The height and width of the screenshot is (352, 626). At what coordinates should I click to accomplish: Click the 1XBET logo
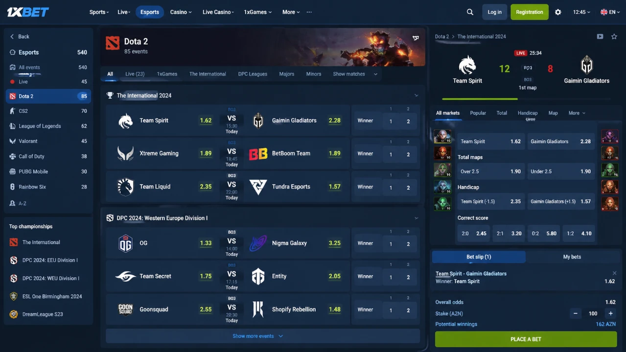coord(28,12)
